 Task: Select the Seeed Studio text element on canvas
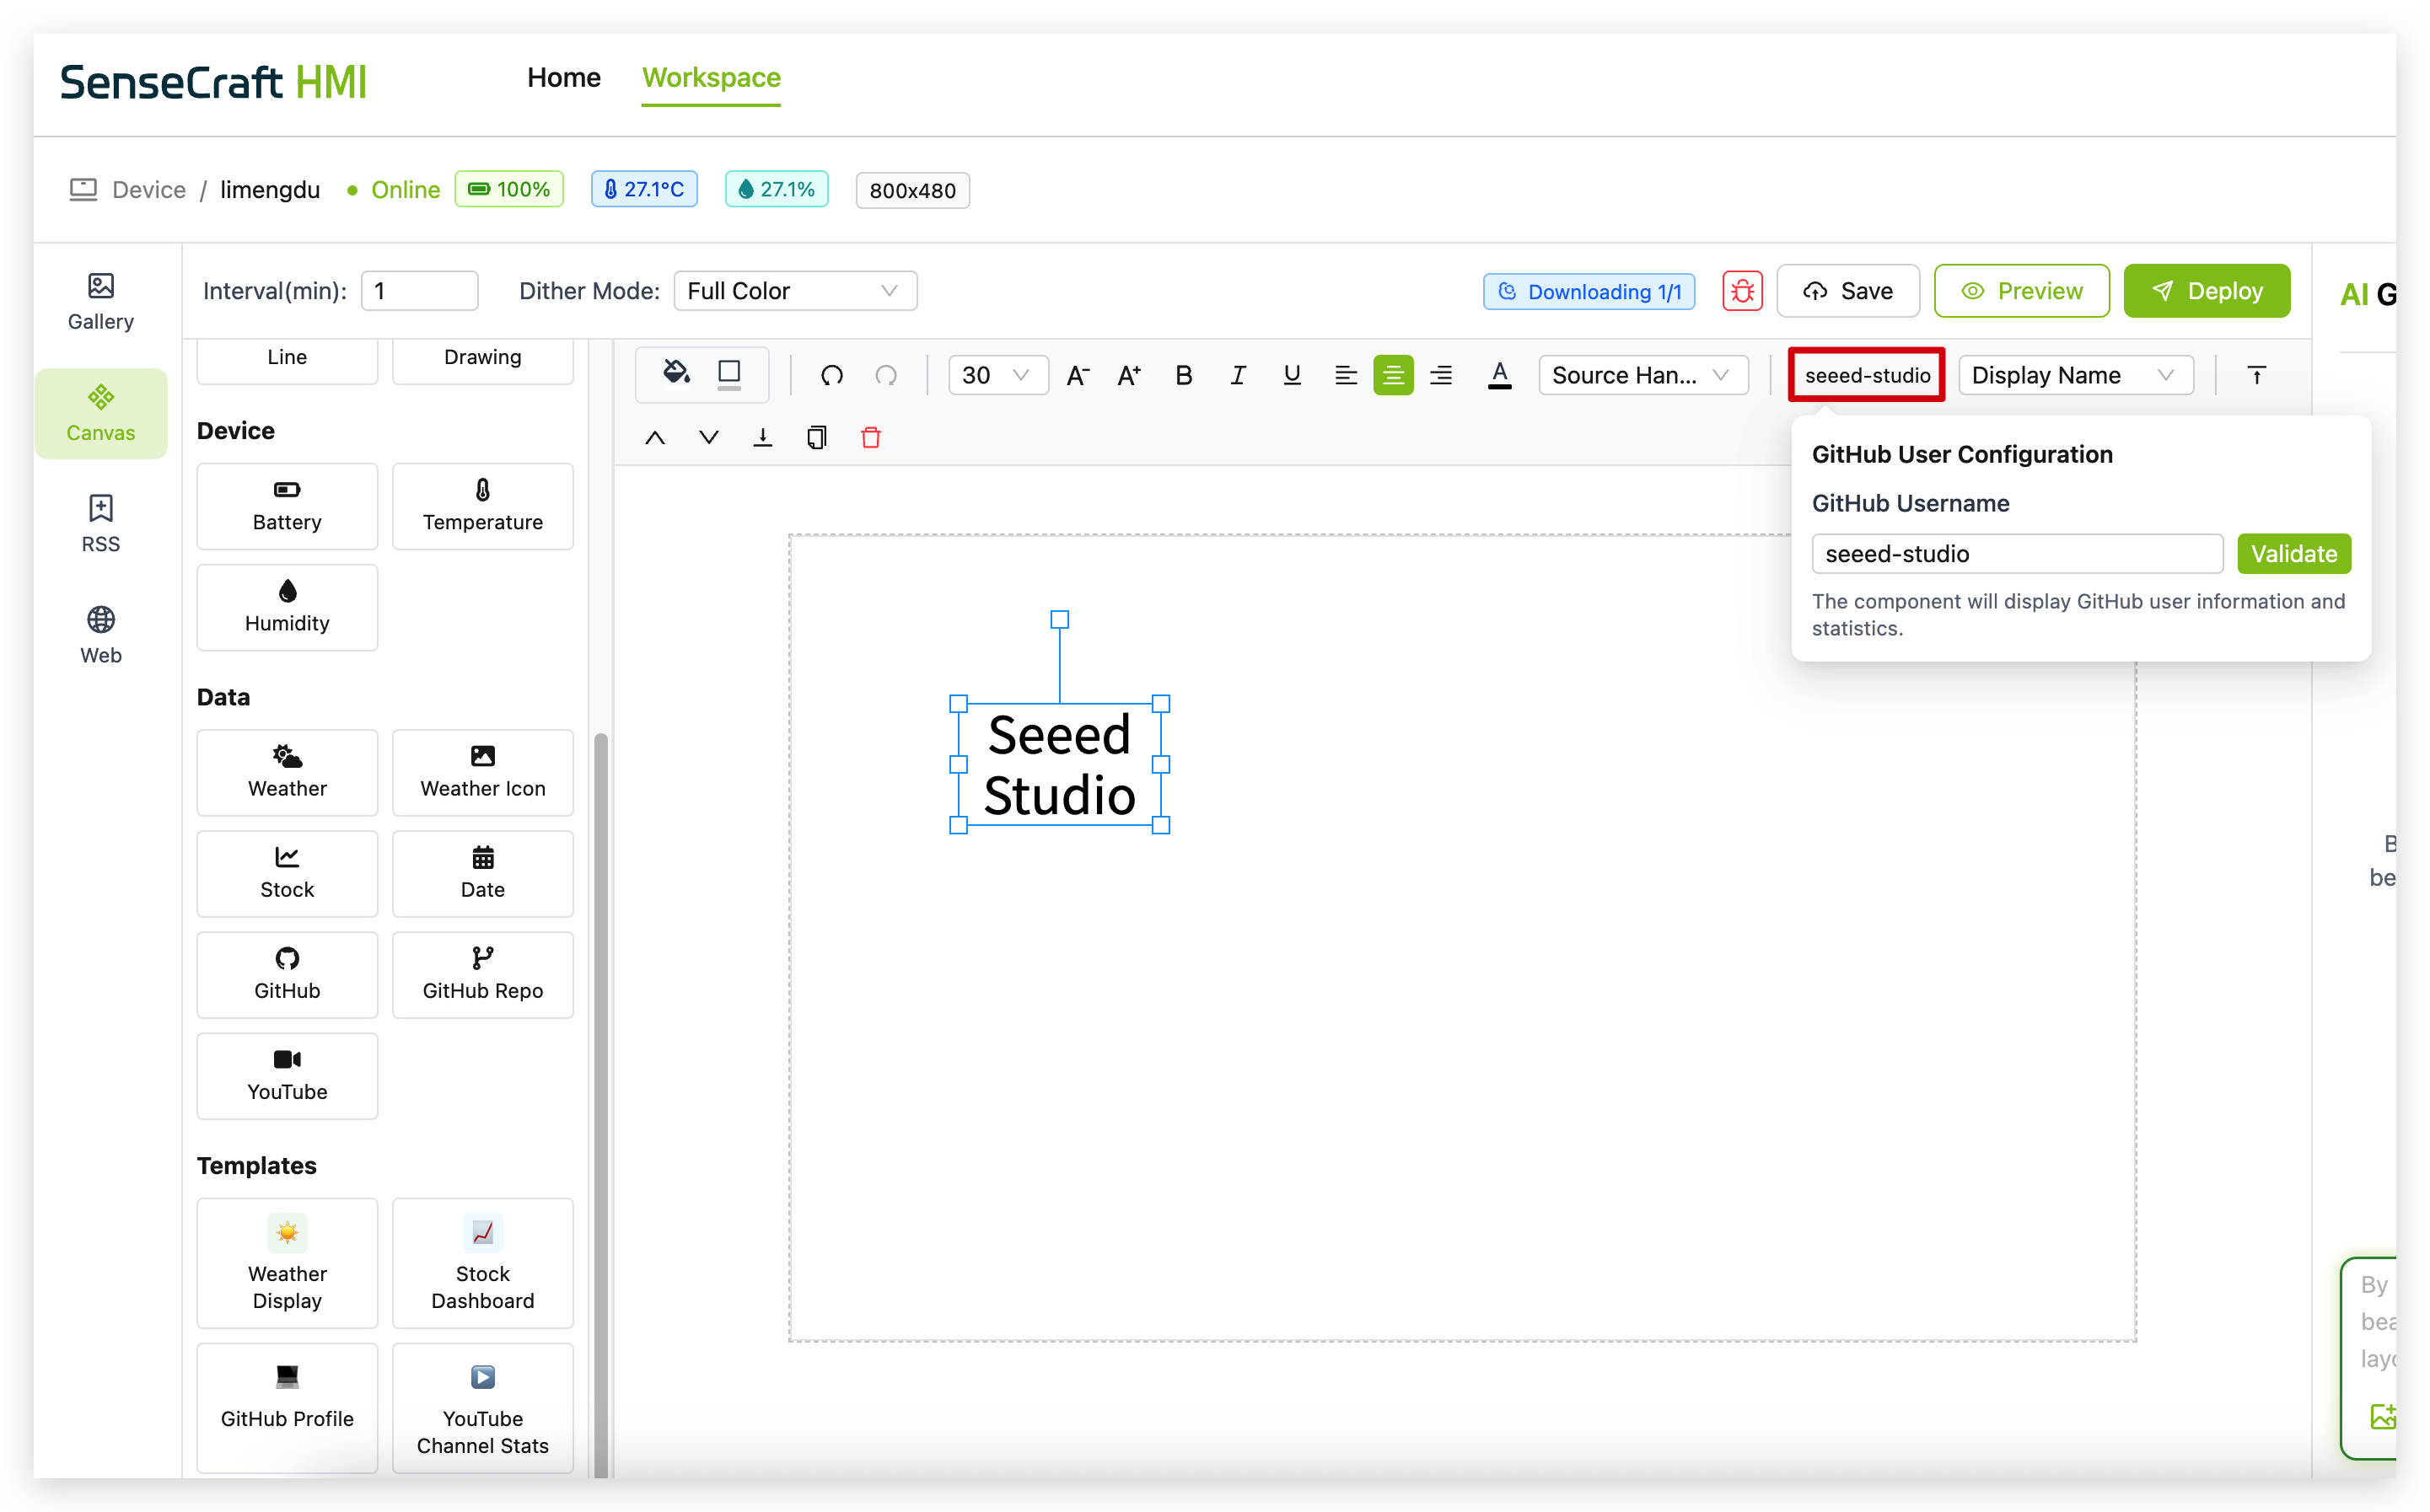pos(1059,765)
